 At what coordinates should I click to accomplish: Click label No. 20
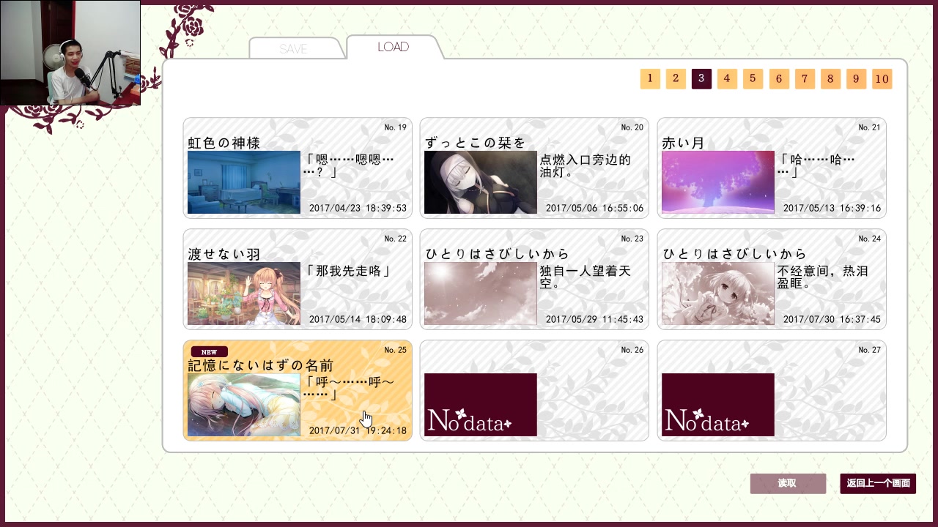(x=632, y=127)
